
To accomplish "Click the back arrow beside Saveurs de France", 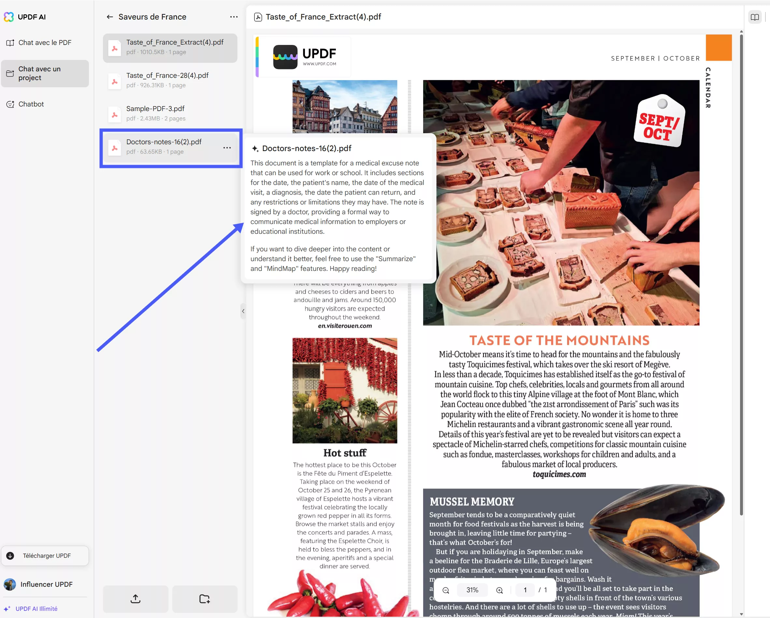I will pos(110,17).
